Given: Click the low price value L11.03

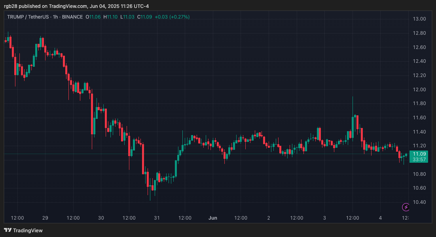Looking at the screenshot, I should [127, 17].
